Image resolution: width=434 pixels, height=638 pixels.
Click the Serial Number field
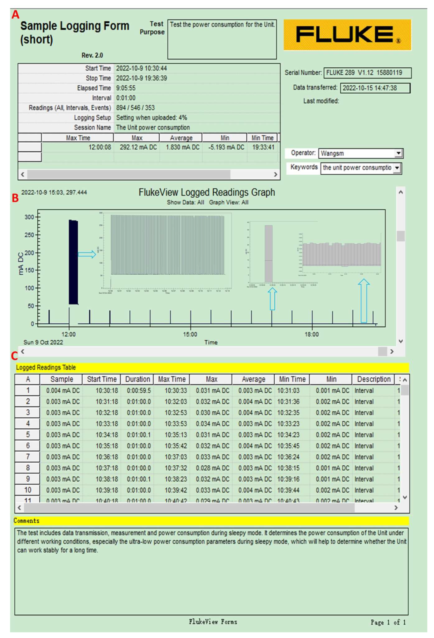(367, 73)
